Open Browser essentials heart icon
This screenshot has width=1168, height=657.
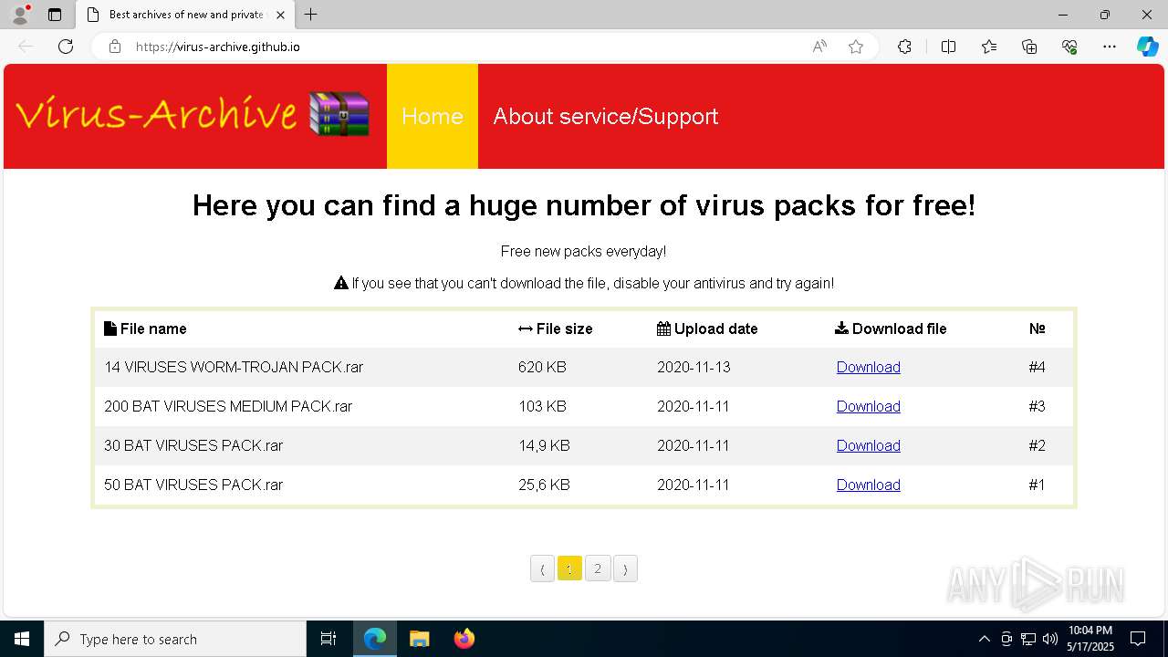click(x=1069, y=47)
